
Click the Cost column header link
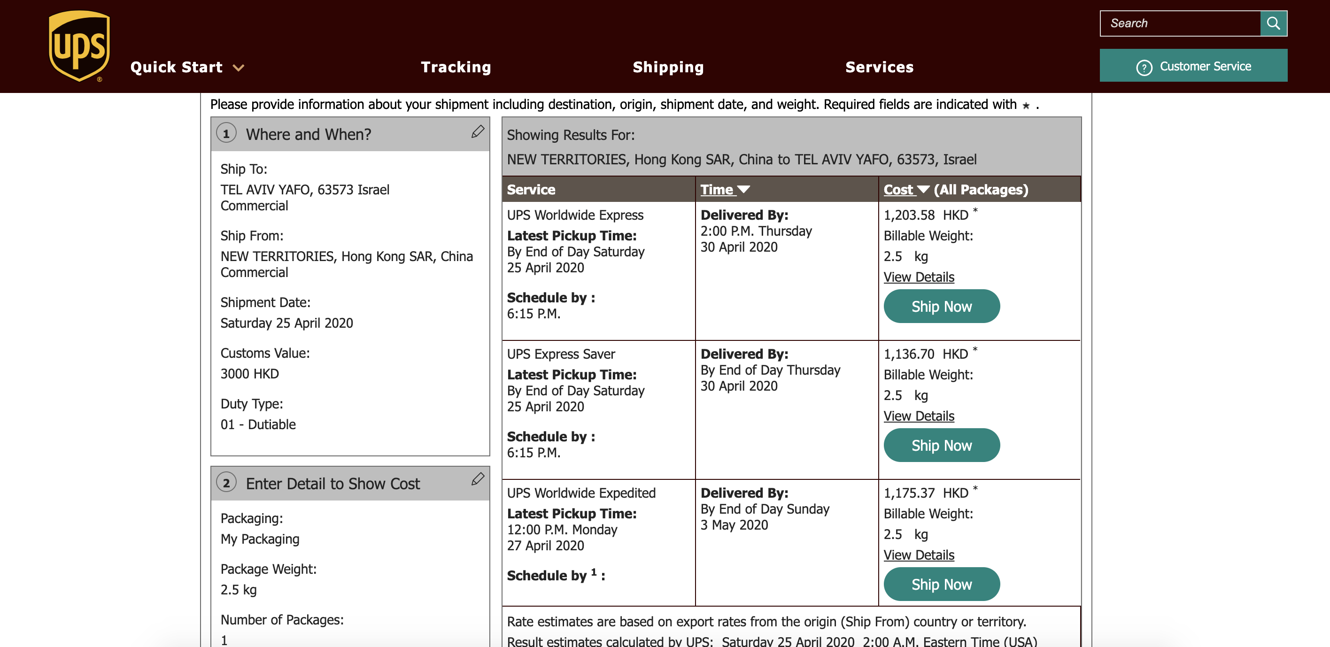(898, 190)
